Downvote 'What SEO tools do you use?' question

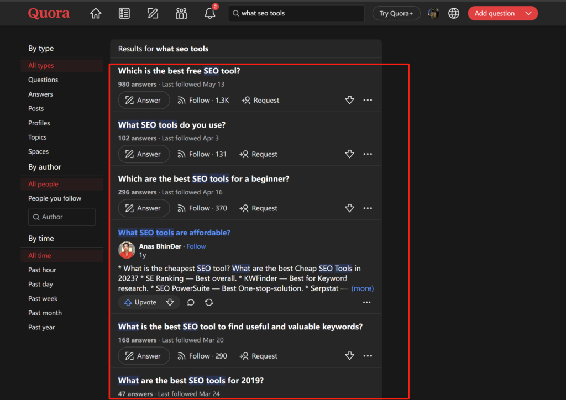pyautogui.click(x=349, y=154)
